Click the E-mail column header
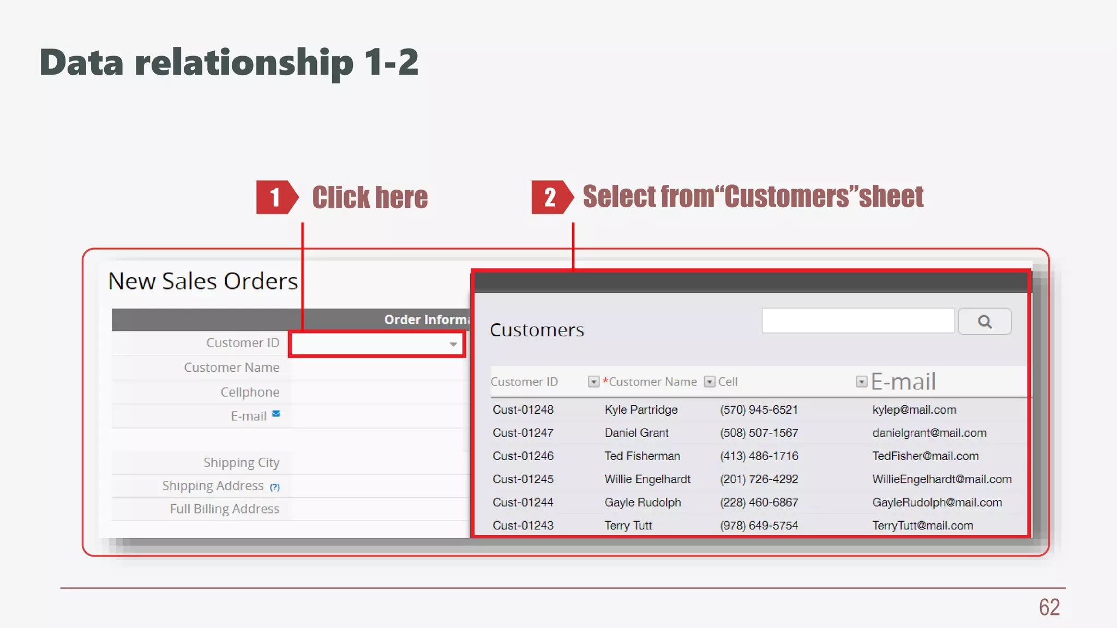Screen dimensions: 1117x628 (x=903, y=382)
